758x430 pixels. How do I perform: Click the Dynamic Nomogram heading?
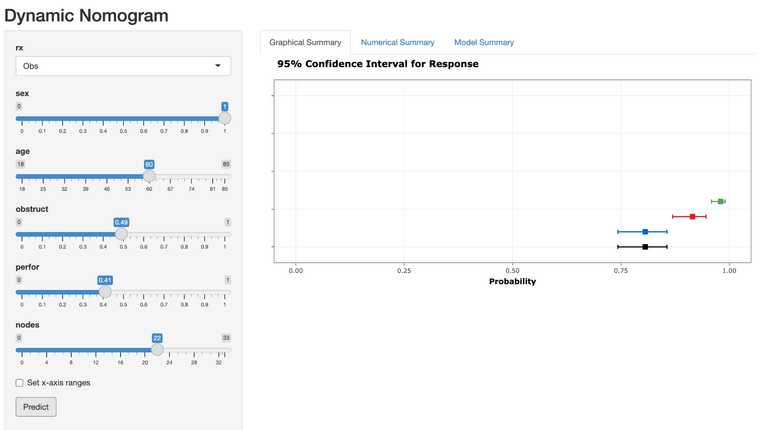point(86,16)
